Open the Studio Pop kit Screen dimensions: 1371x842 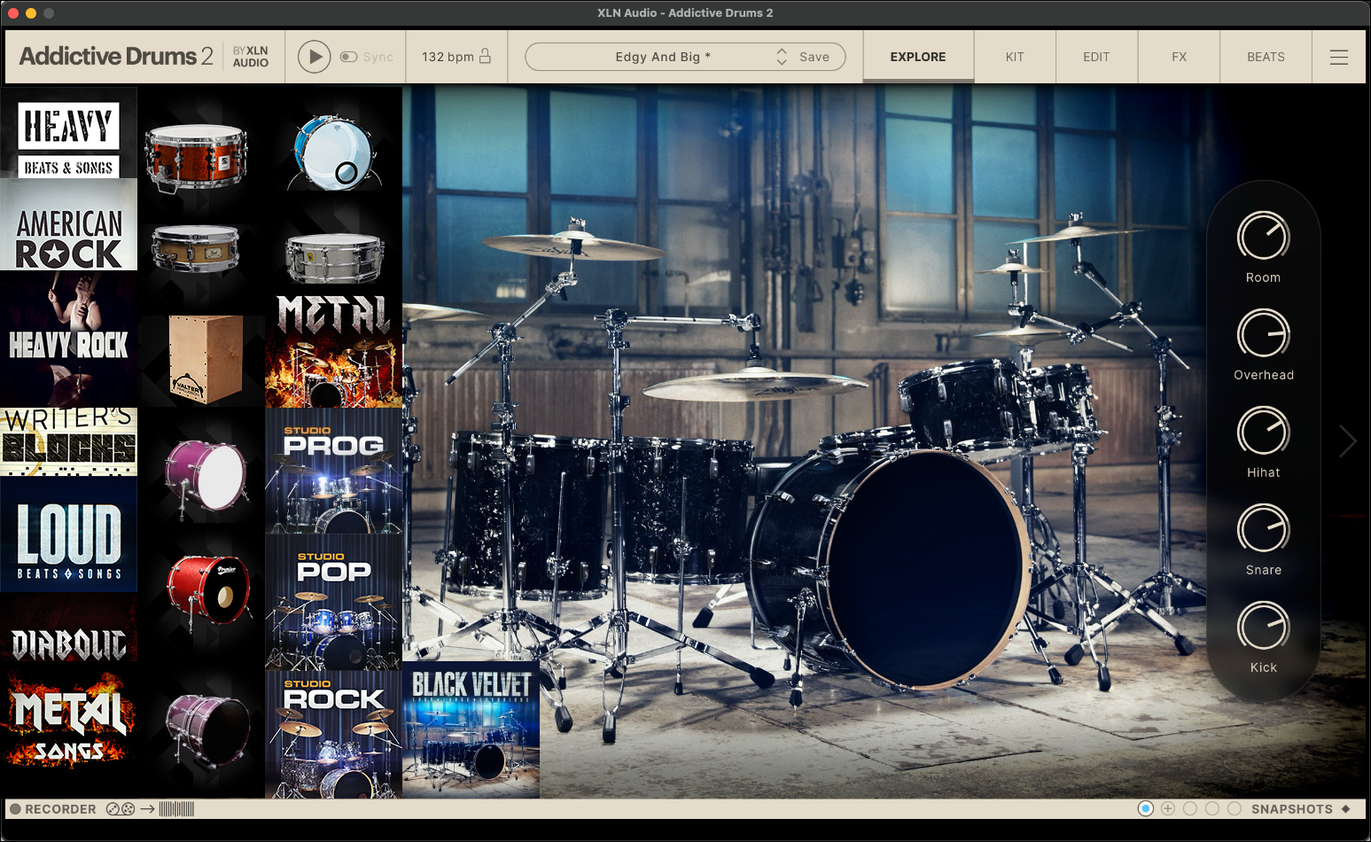click(x=334, y=603)
